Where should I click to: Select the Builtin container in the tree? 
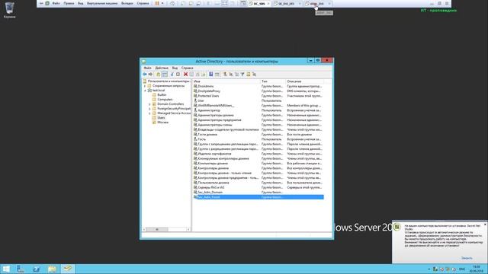click(x=162, y=94)
